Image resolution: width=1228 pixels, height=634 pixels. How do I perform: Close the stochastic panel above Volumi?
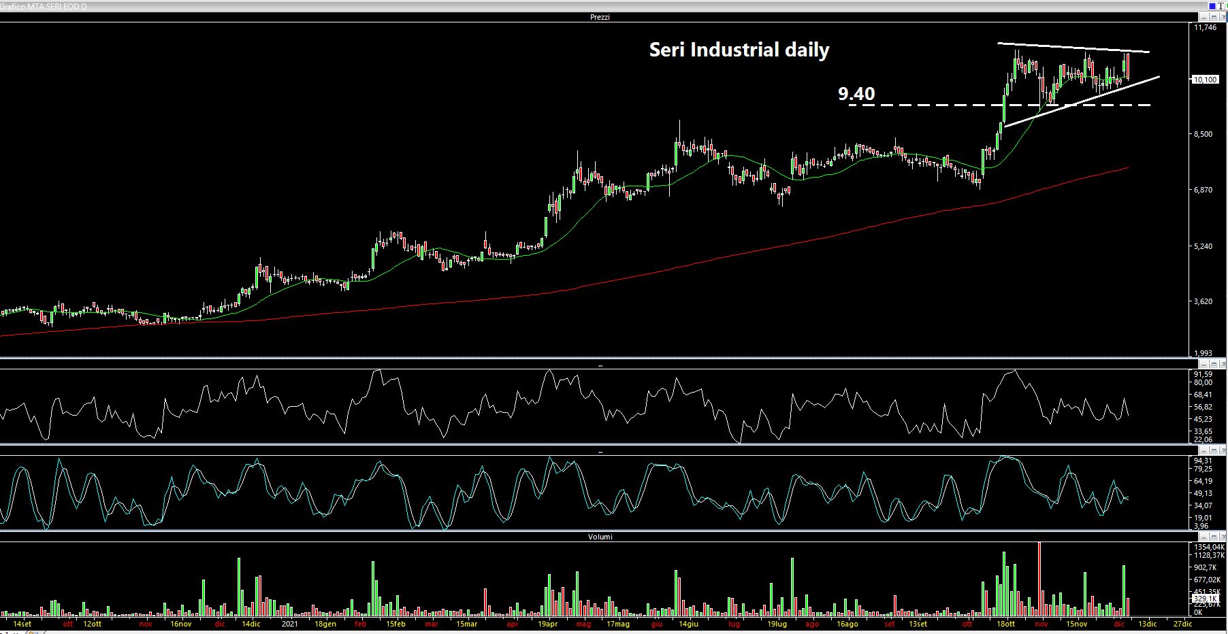pyautogui.click(x=1223, y=451)
